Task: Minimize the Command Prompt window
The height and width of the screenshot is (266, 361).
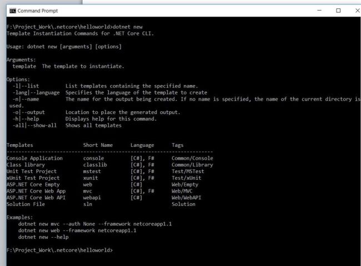Action: 319,11
